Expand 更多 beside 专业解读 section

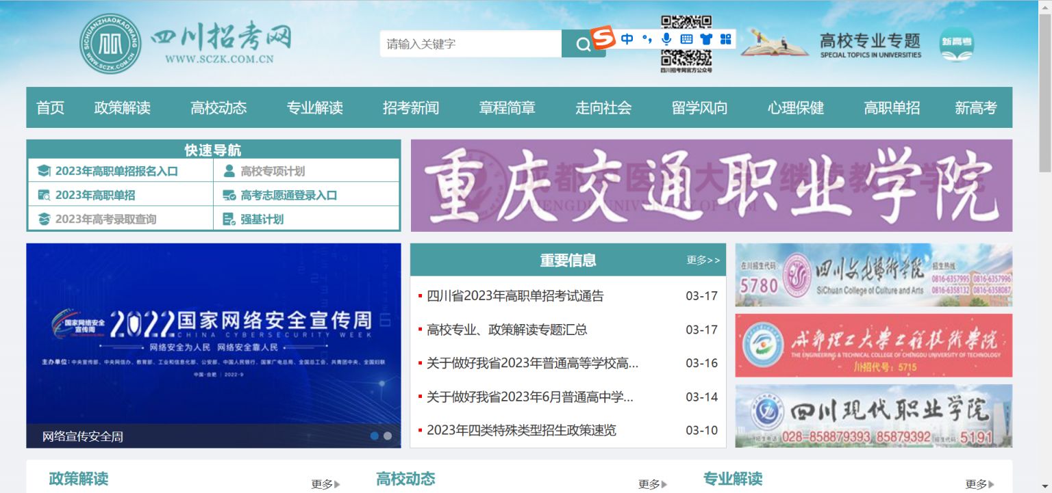point(980,484)
